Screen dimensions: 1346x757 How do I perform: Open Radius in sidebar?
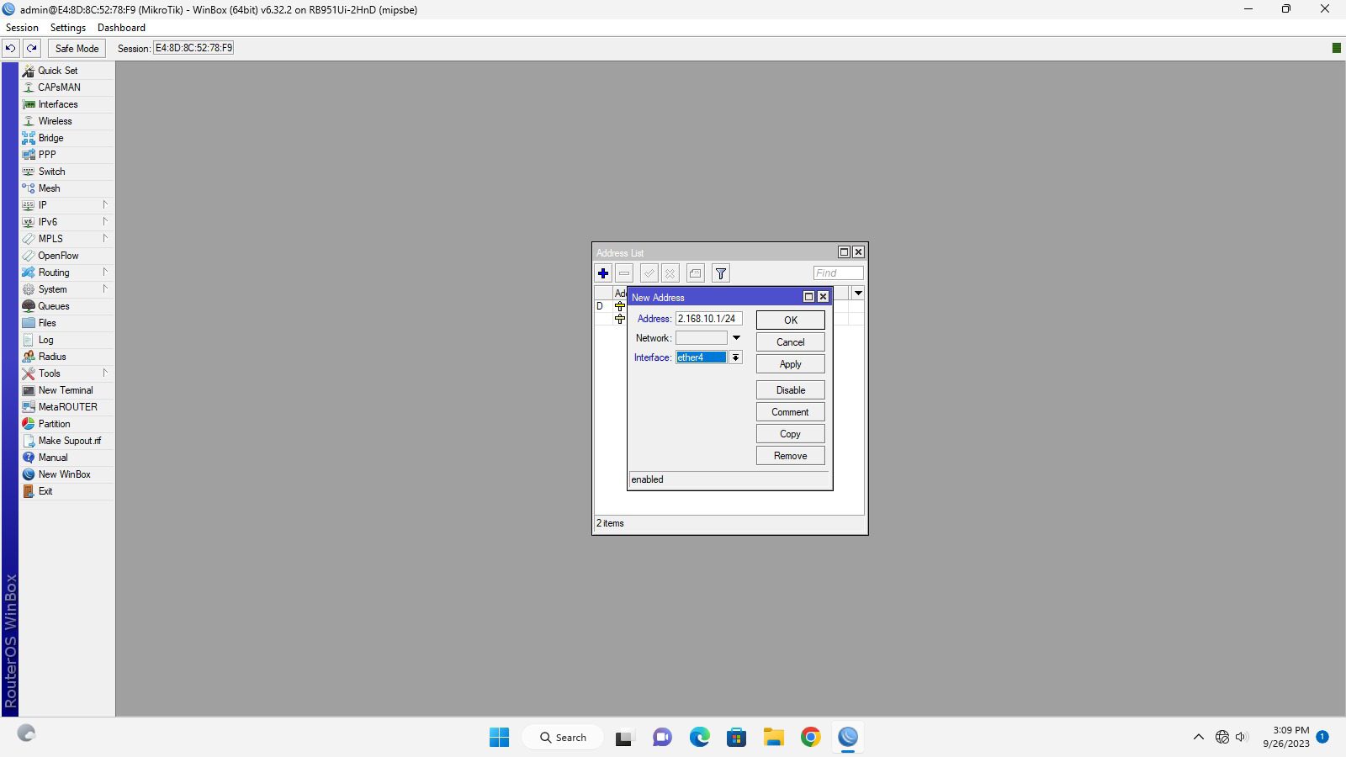click(66, 357)
